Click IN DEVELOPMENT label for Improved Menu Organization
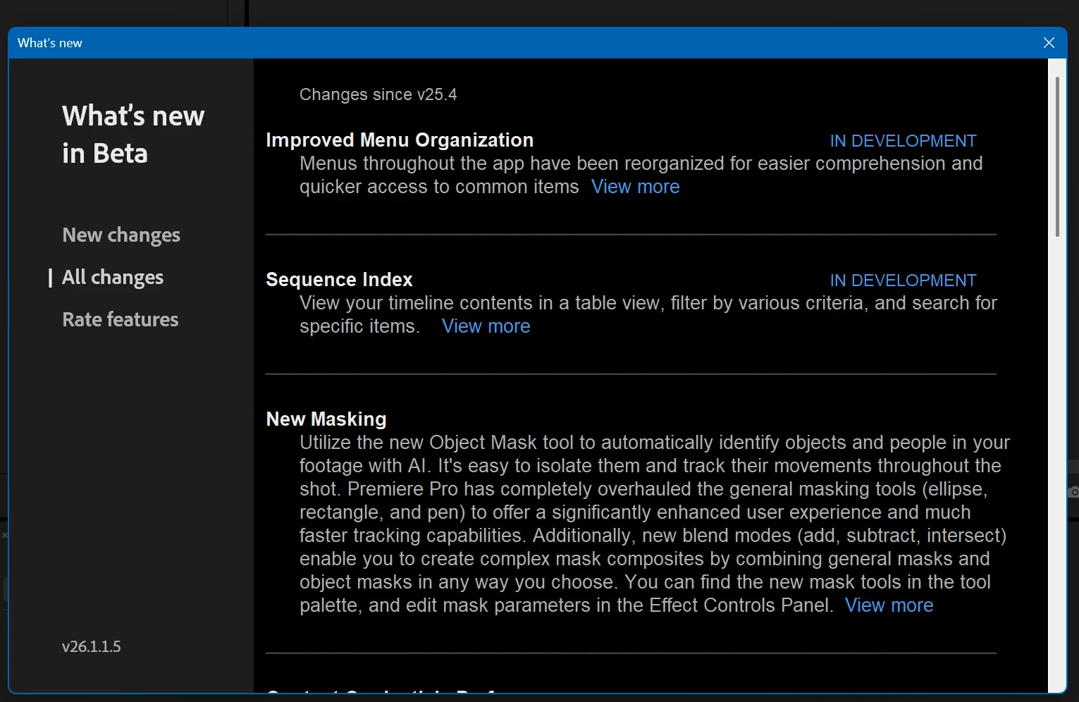1079x702 pixels. point(903,141)
